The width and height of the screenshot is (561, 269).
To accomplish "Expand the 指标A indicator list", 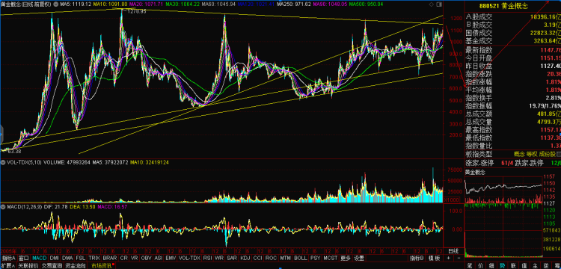I will (8, 258).
